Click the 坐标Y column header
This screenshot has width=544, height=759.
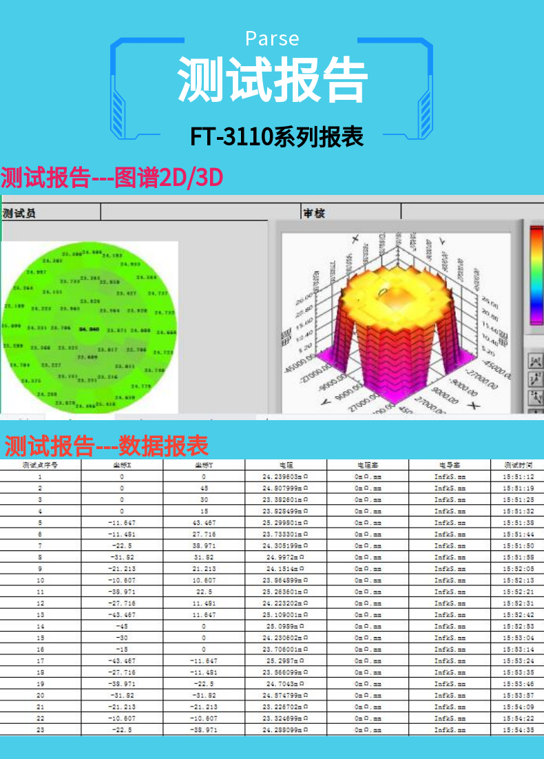204,465
